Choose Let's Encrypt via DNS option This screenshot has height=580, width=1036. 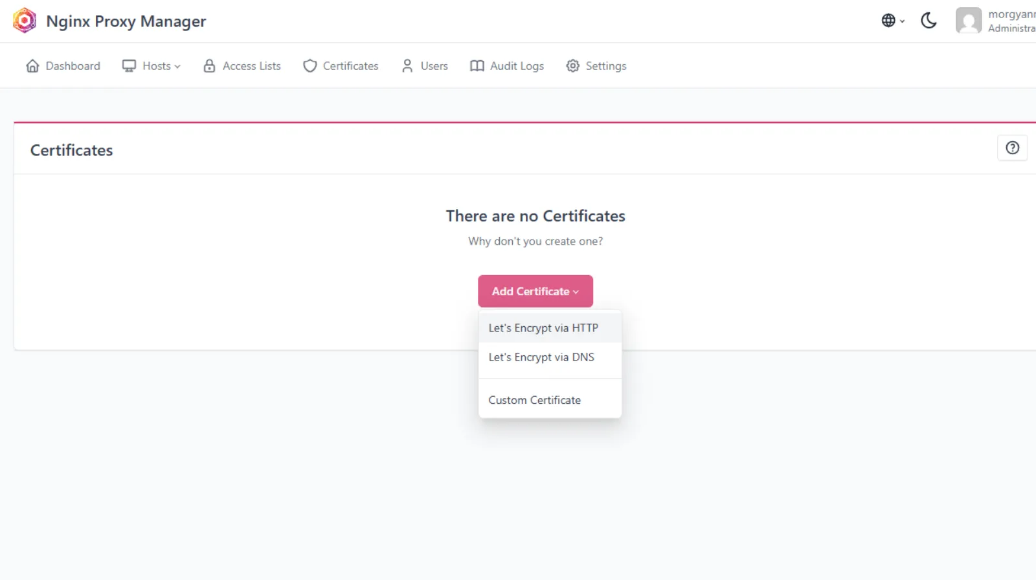[x=541, y=357]
